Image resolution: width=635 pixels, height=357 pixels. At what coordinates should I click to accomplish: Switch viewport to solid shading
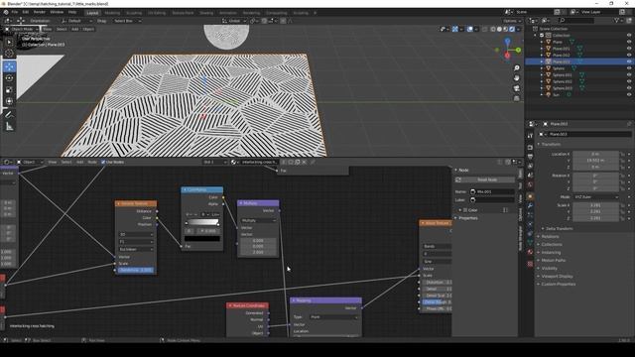click(499, 29)
